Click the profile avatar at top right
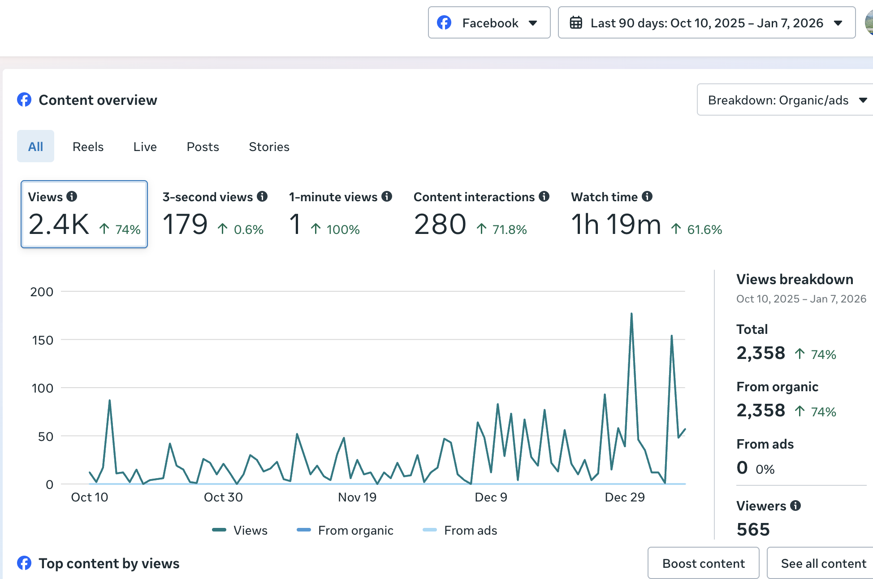The width and height of the screenshot is (873, 579). click(x=869, y=22)
